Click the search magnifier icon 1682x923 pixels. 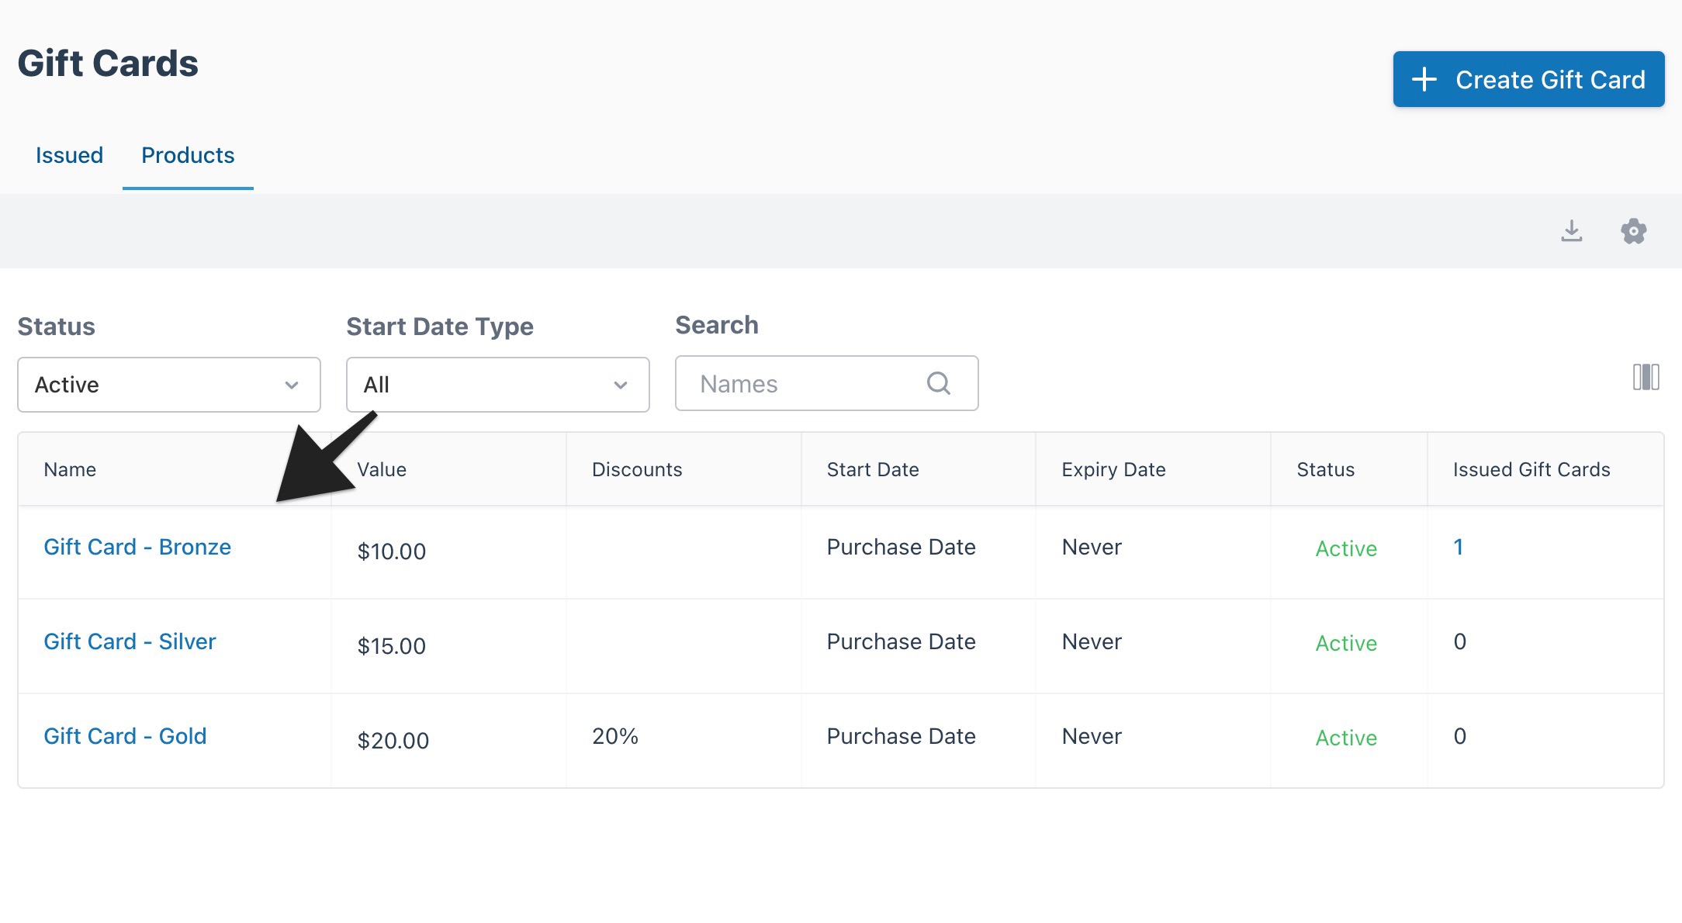(939, 383)
